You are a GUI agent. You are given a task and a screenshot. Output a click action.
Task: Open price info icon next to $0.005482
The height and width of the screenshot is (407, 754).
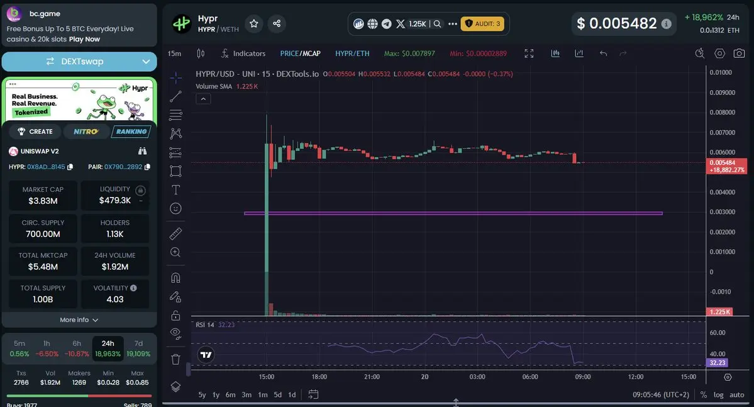pyautogui.click(x=666, y=23)
